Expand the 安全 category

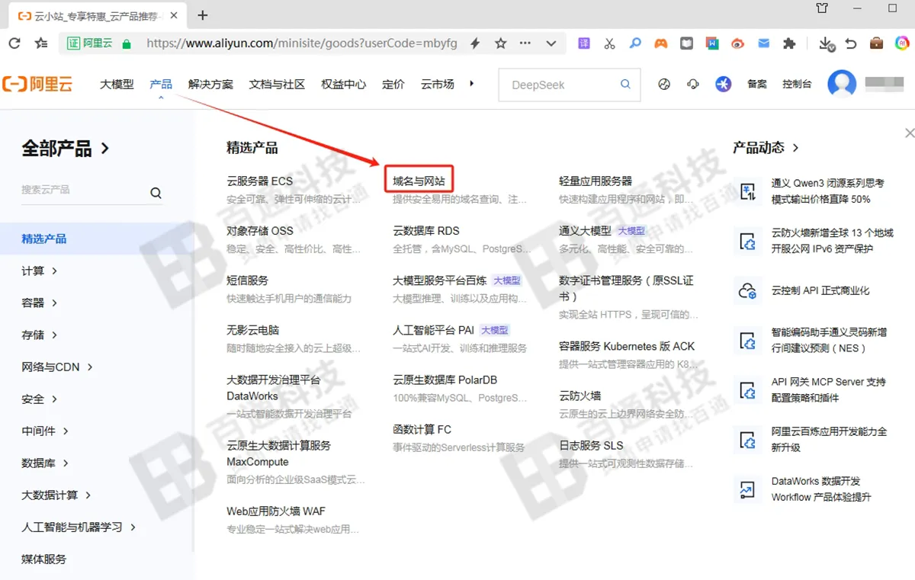[40, 399]
